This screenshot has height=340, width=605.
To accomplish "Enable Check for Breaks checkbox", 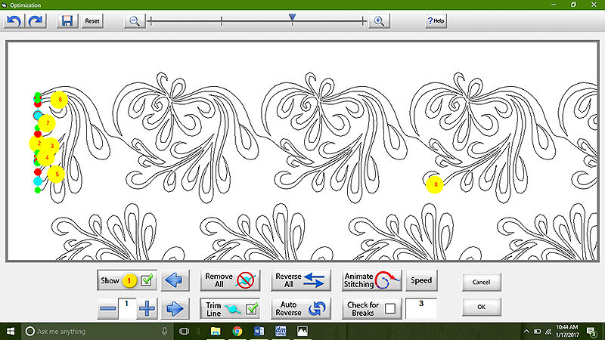I will click(x=389, y=308).
